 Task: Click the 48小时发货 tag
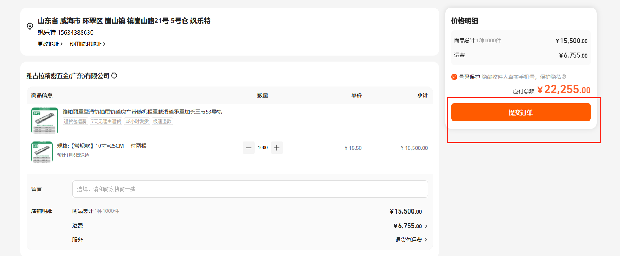click(137, 121)
